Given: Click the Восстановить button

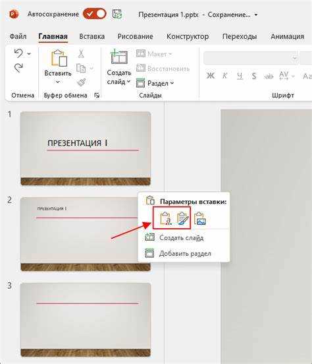Looking at the screenshot, I should click(163, 69).
